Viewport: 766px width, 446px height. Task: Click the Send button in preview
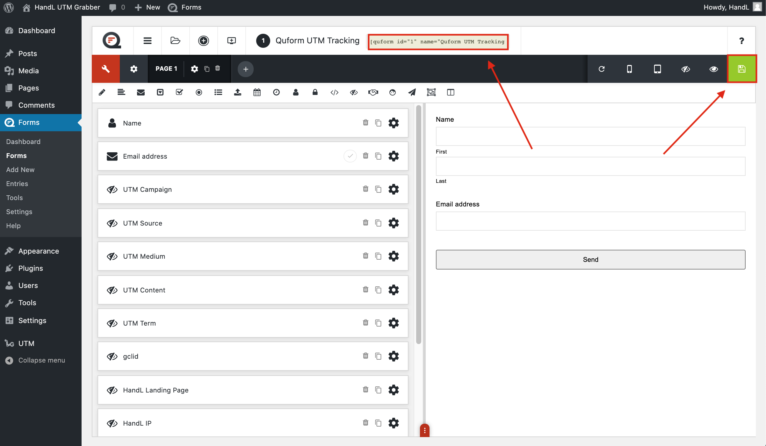590,260
